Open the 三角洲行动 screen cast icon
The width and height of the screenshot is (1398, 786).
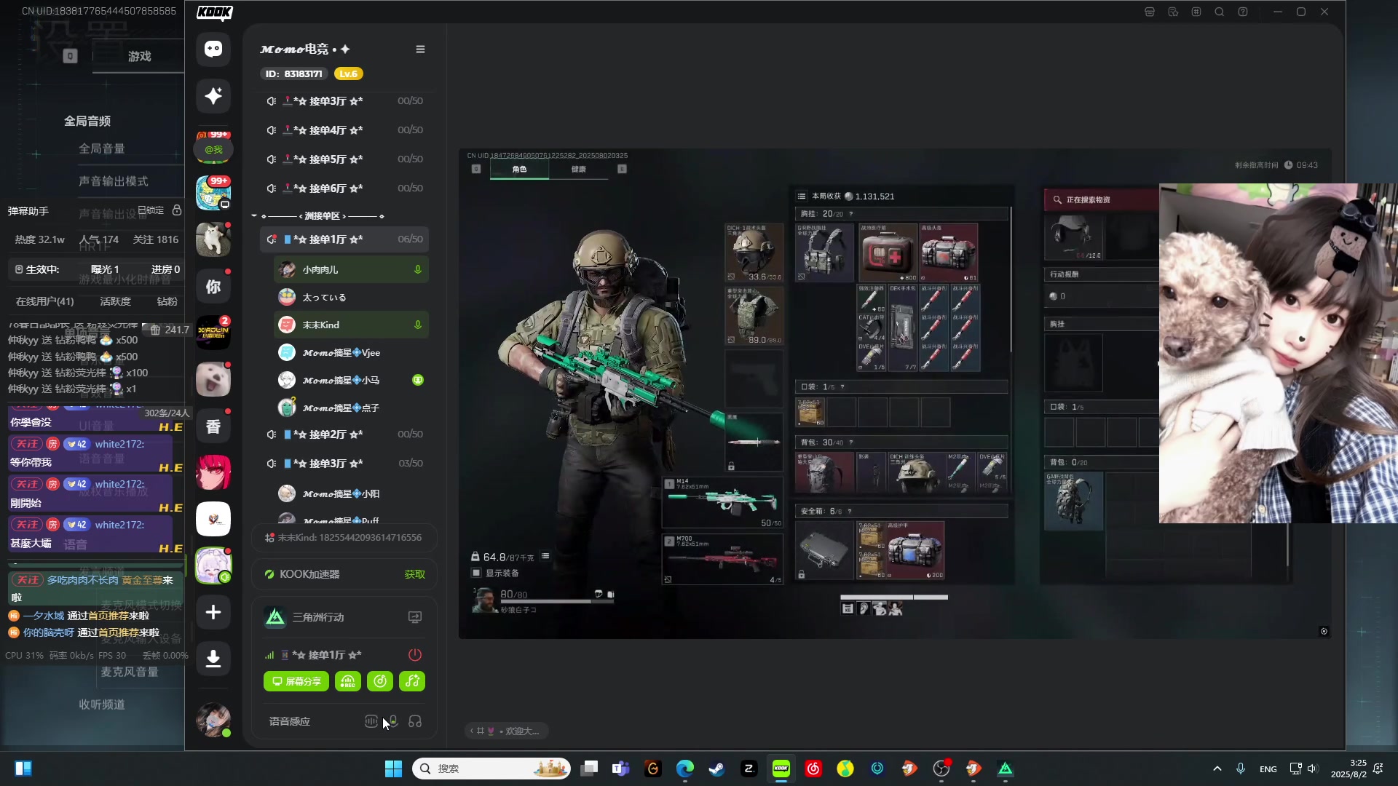point(415,617)
